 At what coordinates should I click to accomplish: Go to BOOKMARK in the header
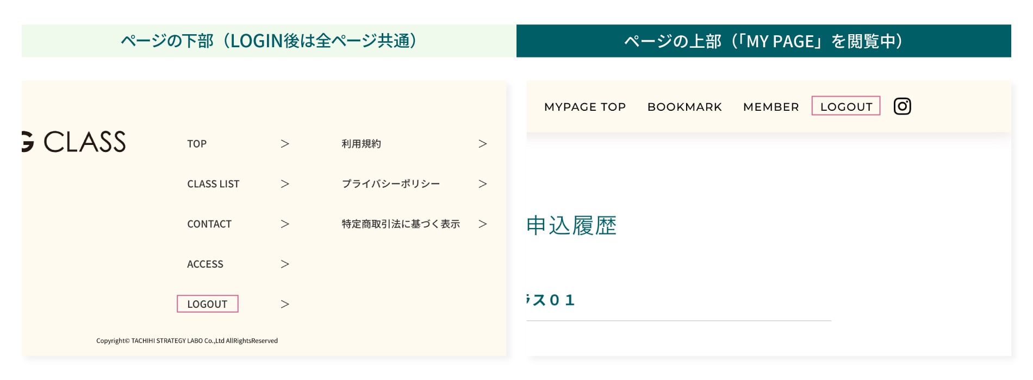pyautogui.click(x=684, y=107)
